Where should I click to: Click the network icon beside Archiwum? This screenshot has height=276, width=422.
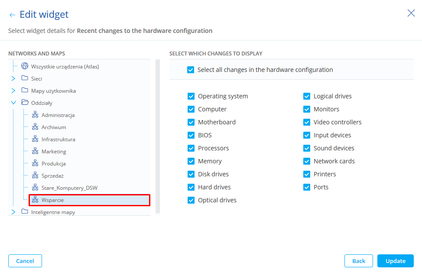(x=35, y=127)
